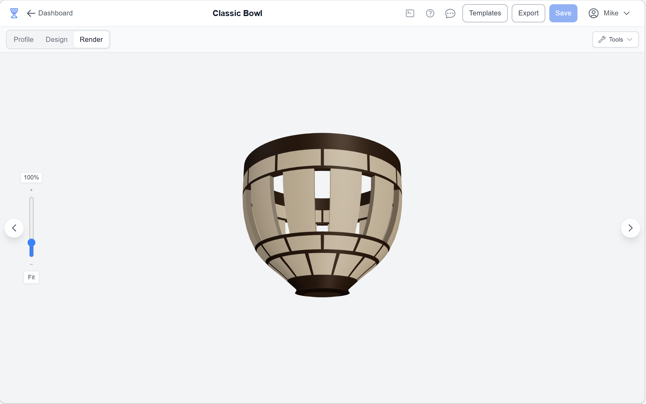The image size is (646, 404).
Task: Zoom in using the plus control
Action: pos(31,190)
